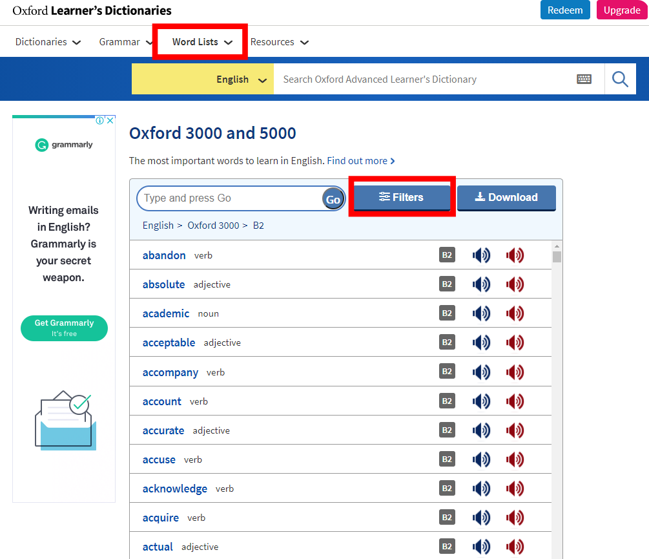Download the word list

click(506, 198)
